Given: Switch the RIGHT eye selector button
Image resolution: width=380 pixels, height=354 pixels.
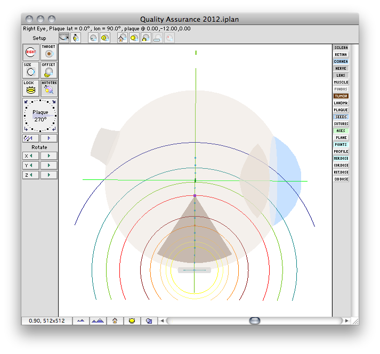Looking at the screenshot, I should click(31, 52).
